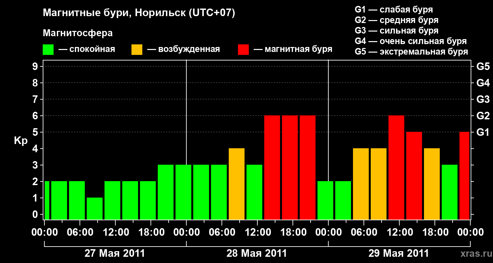Click the Магнитосфера heading
Viewport: 493px width, 263px height.
(78, 33)
